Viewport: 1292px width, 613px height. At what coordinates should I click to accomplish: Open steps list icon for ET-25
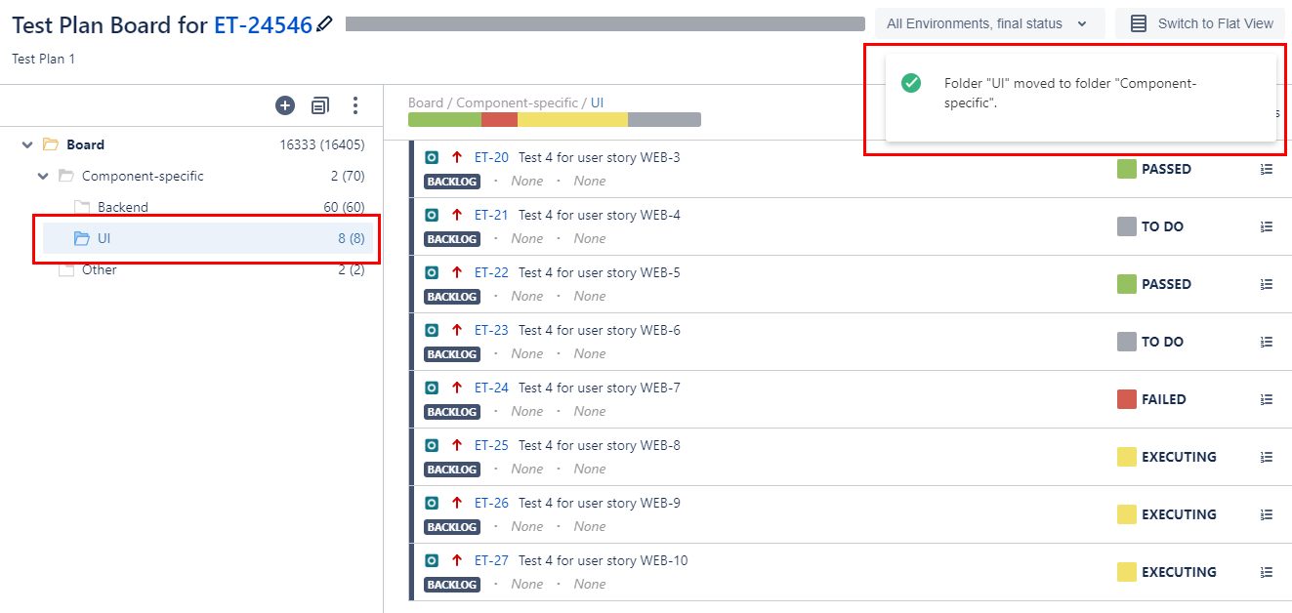[x=1267, y=457]
